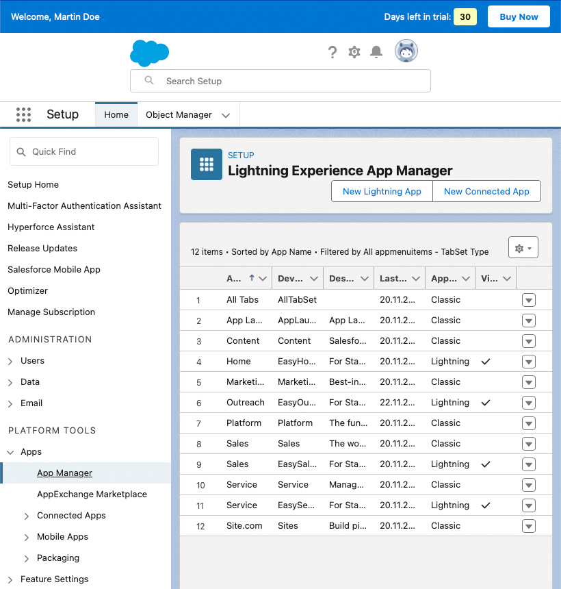Click New Connected App button
Image resolution: width=561 pixels, height=589 pixels.
tap(486, 191)
